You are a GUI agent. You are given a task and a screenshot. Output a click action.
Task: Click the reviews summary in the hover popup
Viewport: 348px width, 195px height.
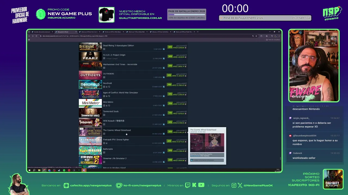207,155
